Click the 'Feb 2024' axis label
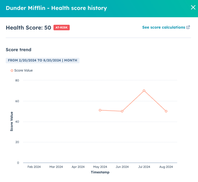The width and height of the screenshot is (198, 182). tap(34, 167)
